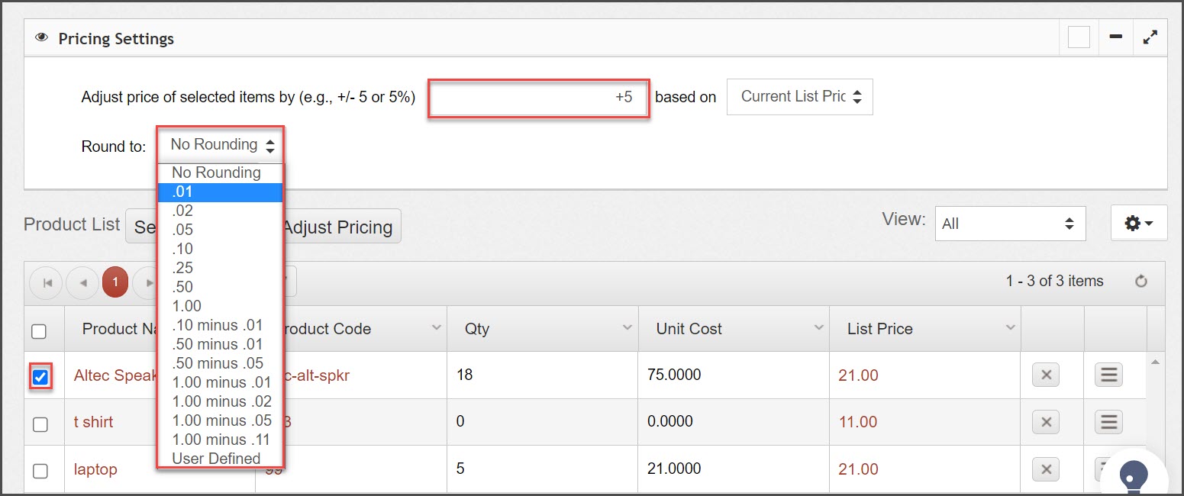Refresh the product list grid

(x=1141, y=282)
